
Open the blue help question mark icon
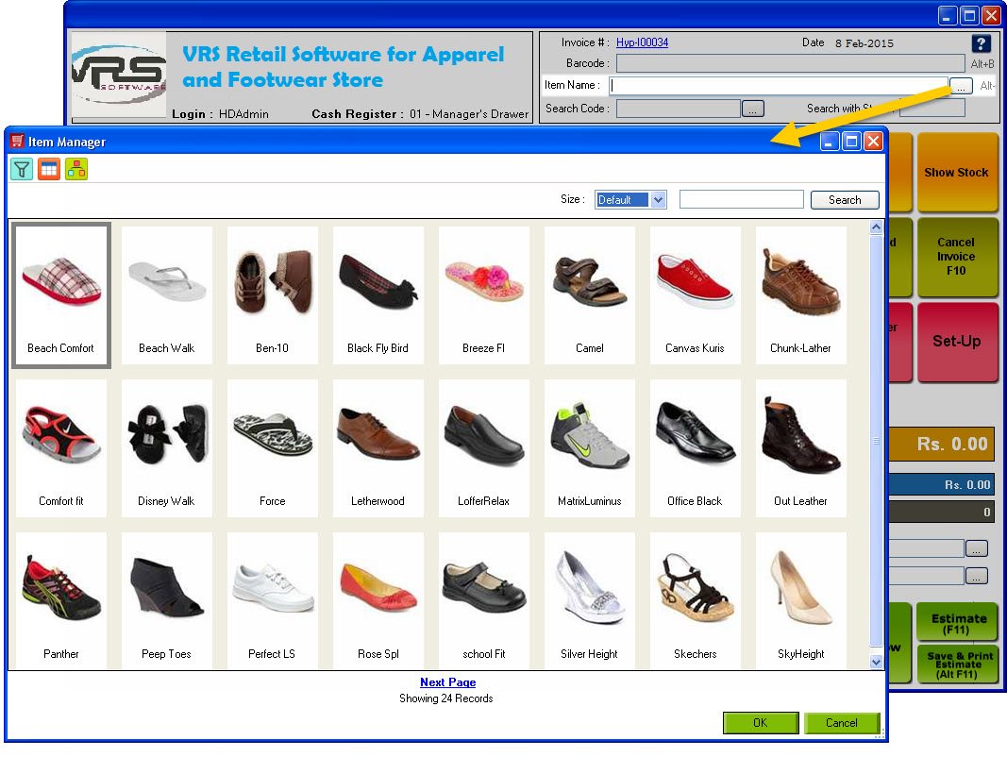pyautogui.click(x=981, y=43)
